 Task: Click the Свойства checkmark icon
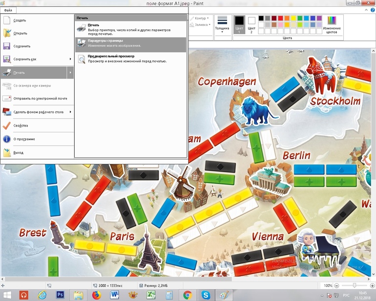pyautogui.click(x=7, y=125)
